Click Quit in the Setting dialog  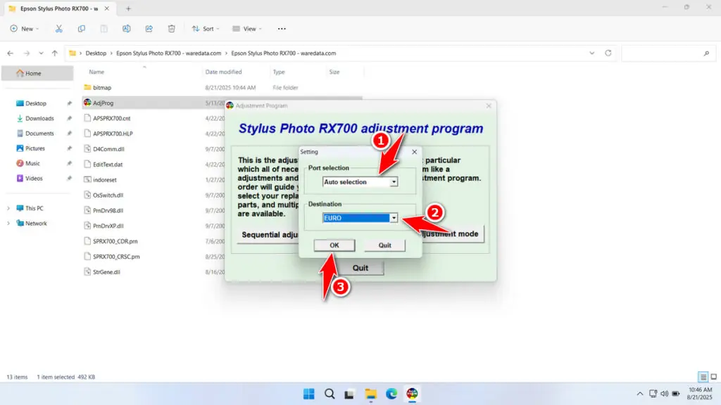[384, 245]
